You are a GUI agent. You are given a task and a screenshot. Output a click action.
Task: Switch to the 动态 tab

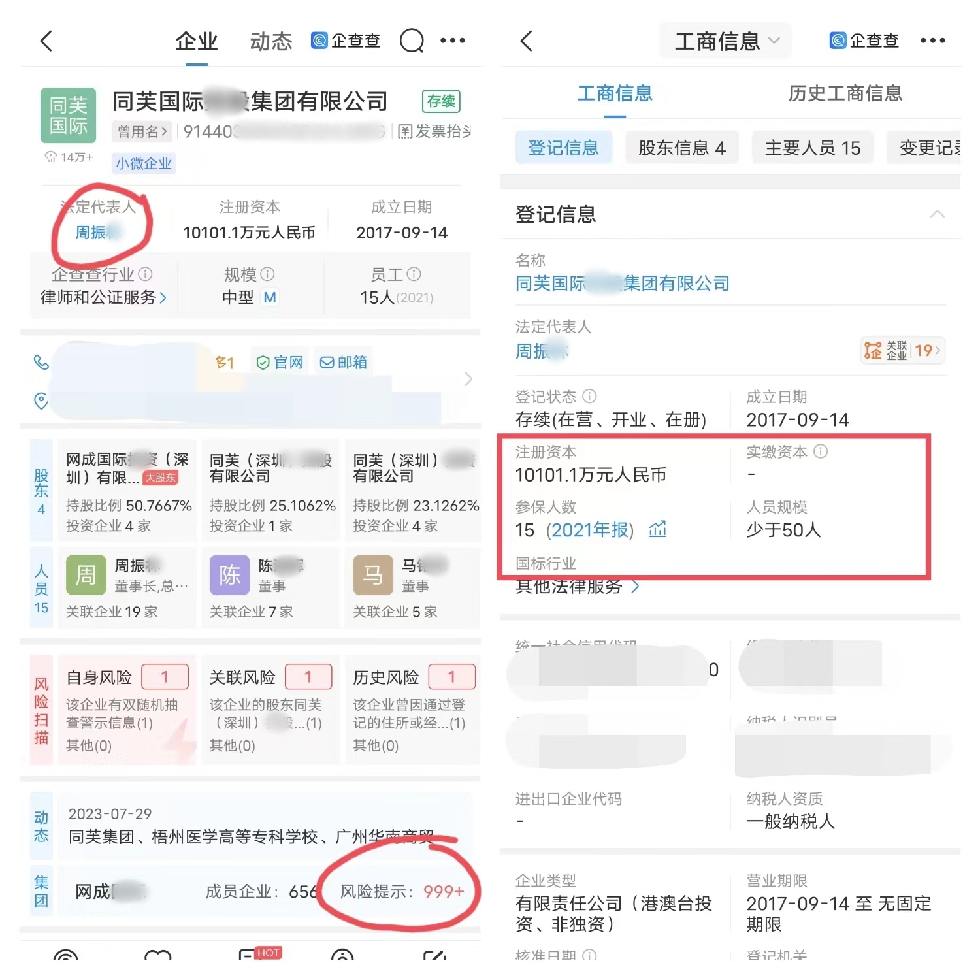coord(271,41)
